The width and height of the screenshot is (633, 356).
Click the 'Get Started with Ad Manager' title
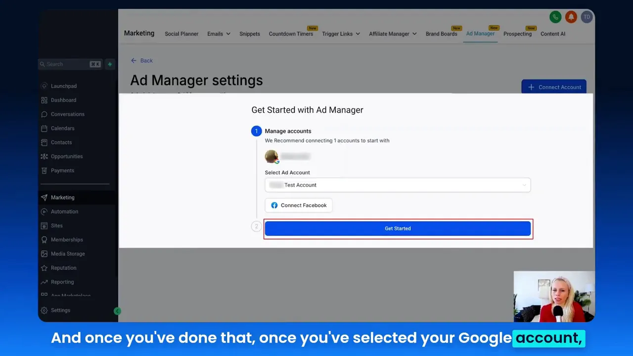307,110
